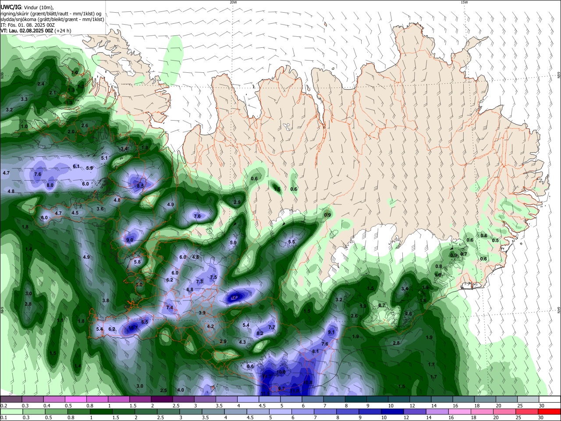
Task: Click the 5.1 precipitation value on the map
Action: pyautogui.click(x=104, y=157)
